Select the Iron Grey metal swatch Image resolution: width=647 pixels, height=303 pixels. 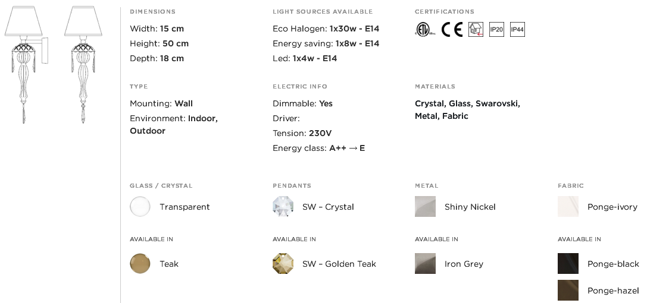pos(425,263)
